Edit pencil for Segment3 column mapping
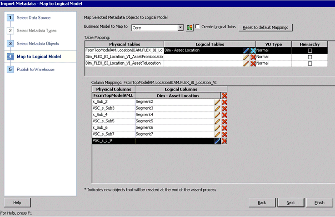Viewport: 335px width, 217px height. coord(217,108)
